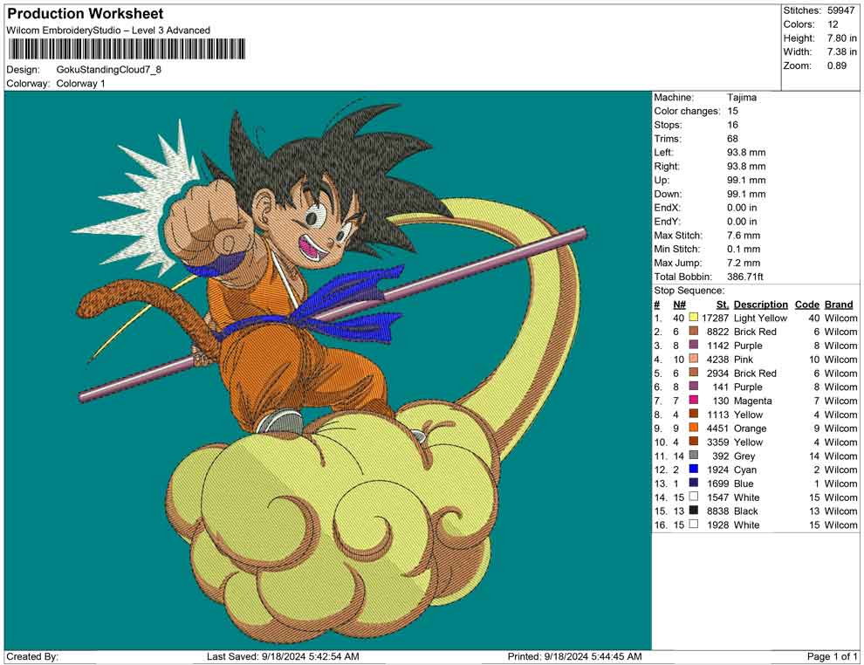Sort by the Description column header
Image resolution: width=864 pixels, height=665 pixels.
759,304
